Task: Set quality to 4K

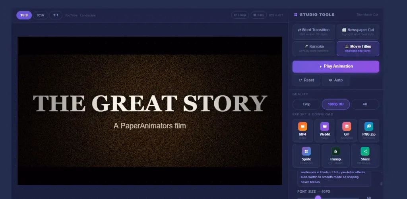Action: (365, 104)
